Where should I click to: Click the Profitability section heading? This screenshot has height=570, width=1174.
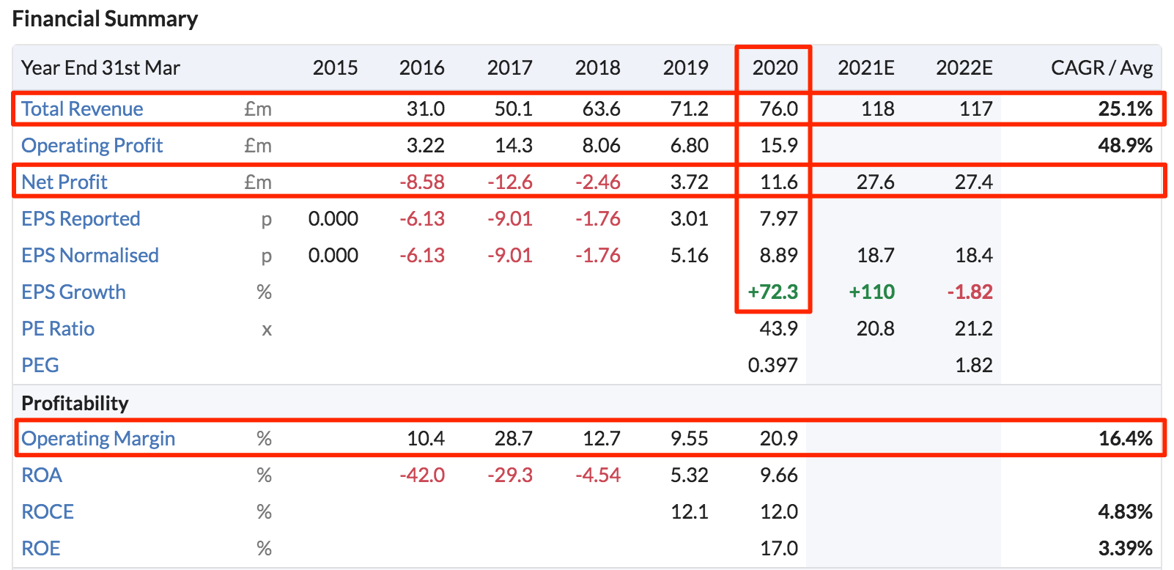coord(75,403)
